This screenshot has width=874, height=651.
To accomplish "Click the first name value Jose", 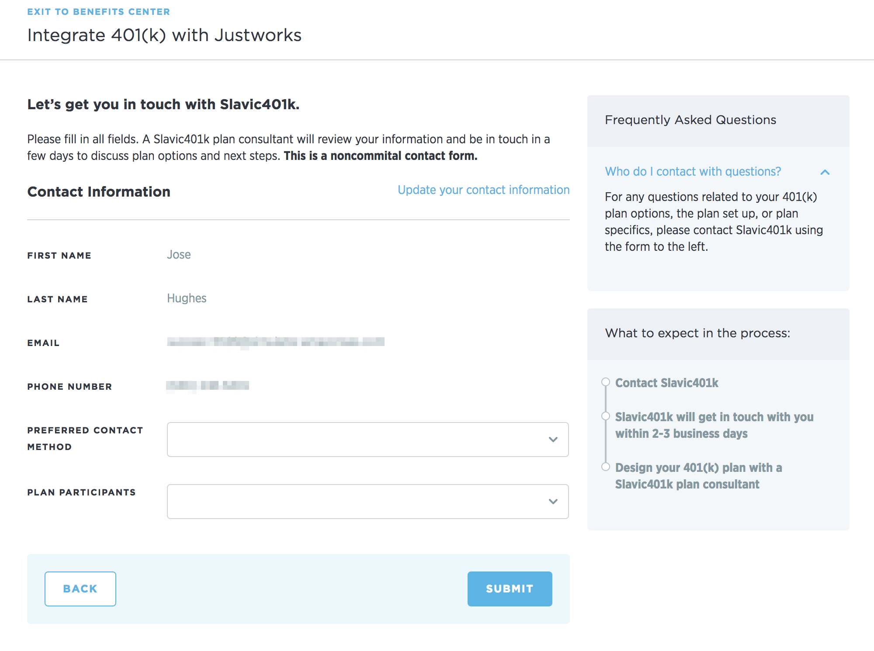I will pyautogui.click(x=179, y=255).
